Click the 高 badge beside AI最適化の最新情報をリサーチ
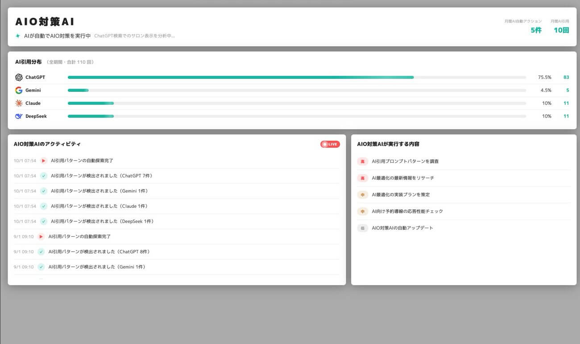This screenshot has height=344, width=580. [x=362, y=178]
